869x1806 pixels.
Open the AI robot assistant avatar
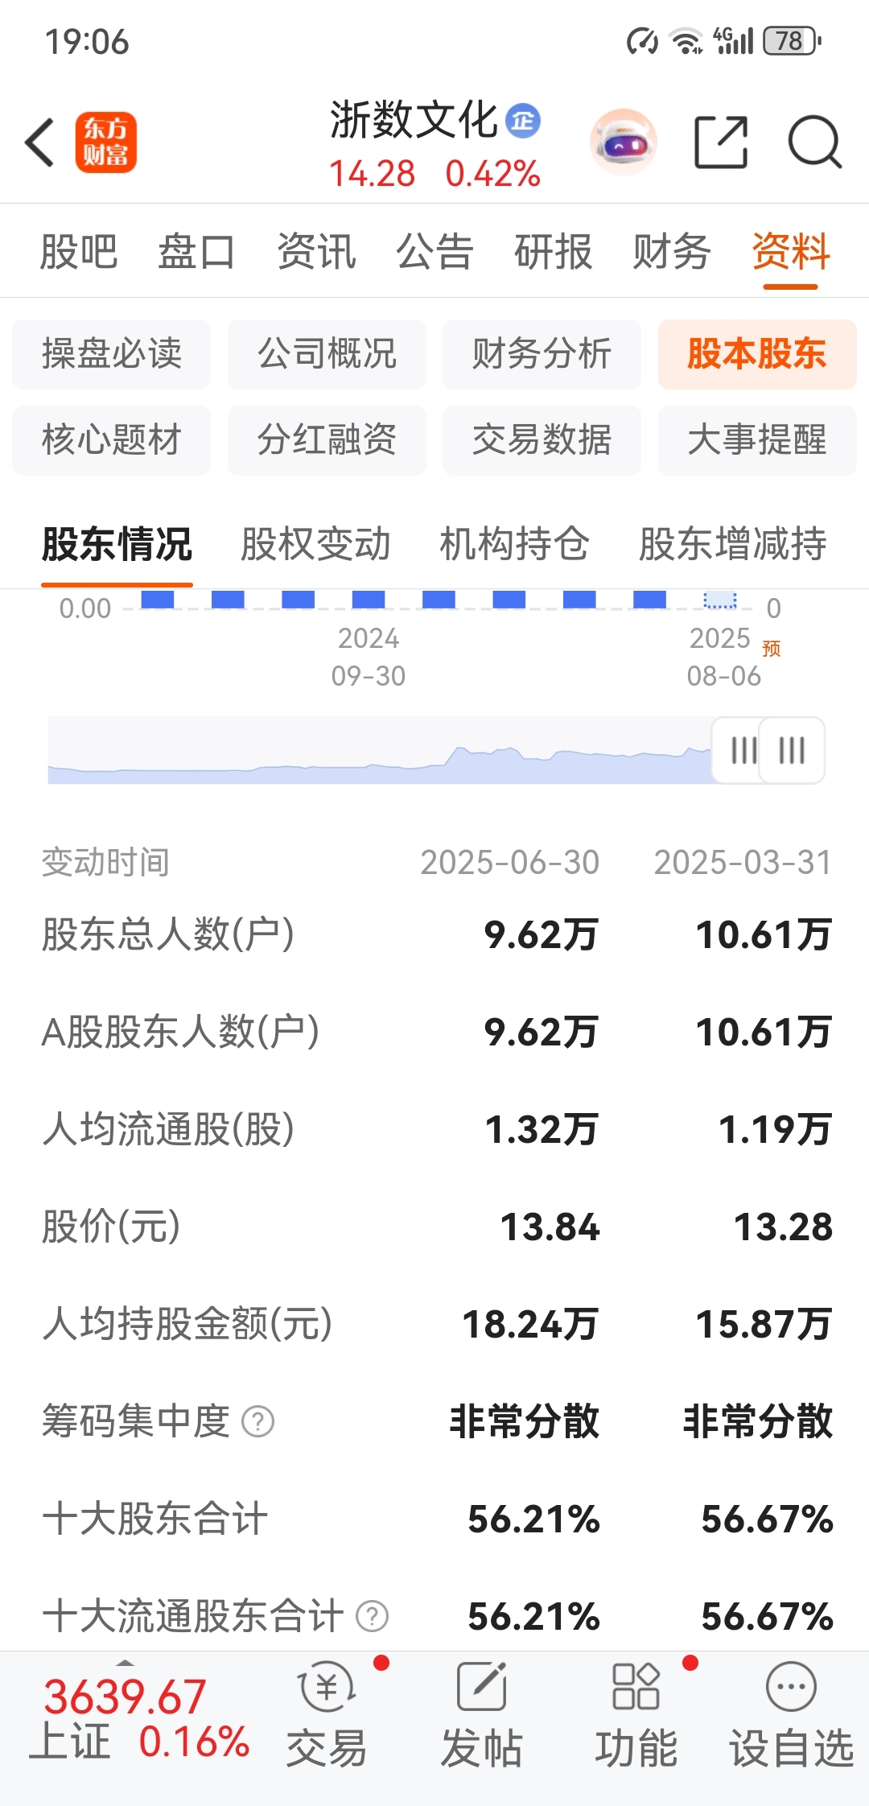click(x=624, y=142)
